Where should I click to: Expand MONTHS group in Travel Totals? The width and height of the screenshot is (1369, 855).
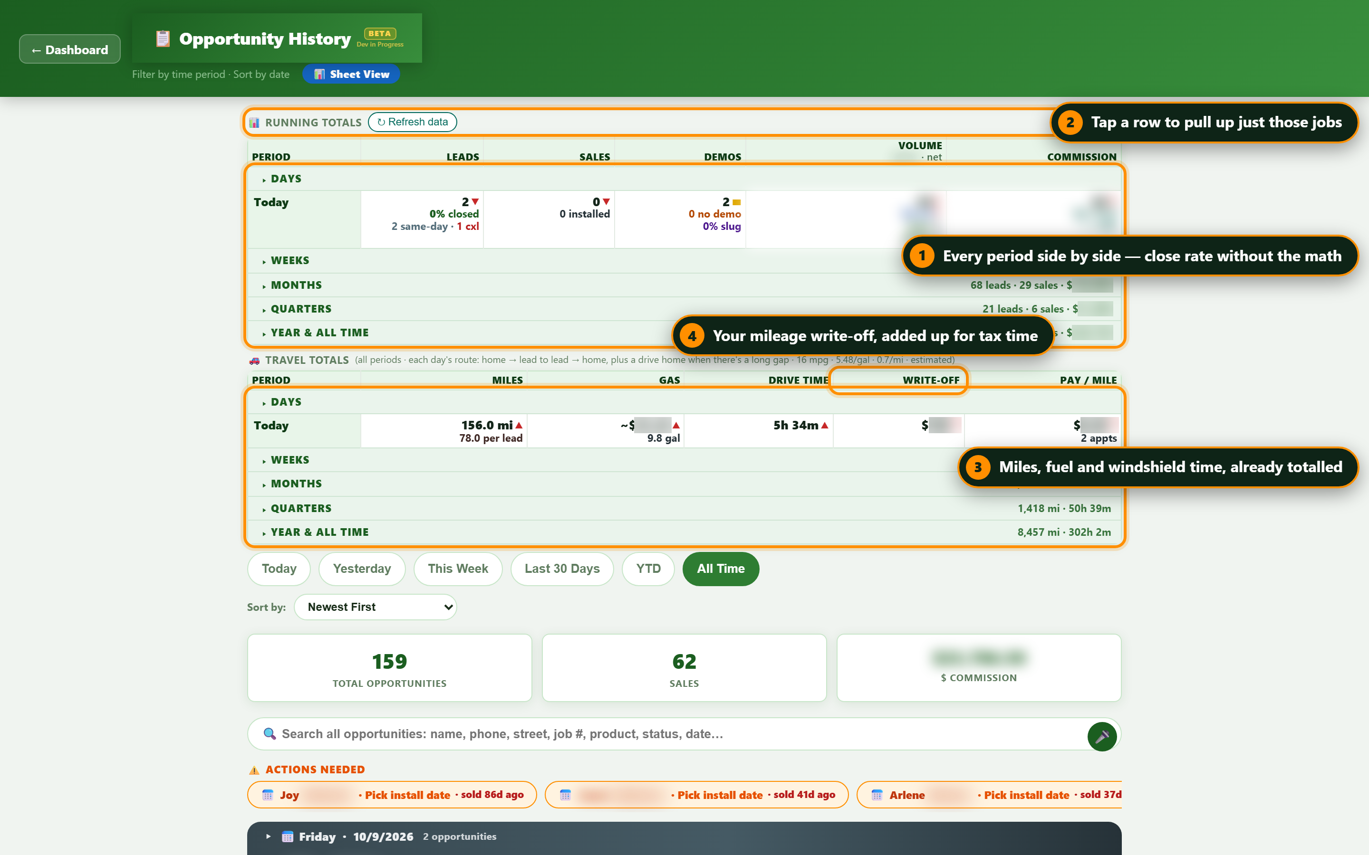click(684, 484)
